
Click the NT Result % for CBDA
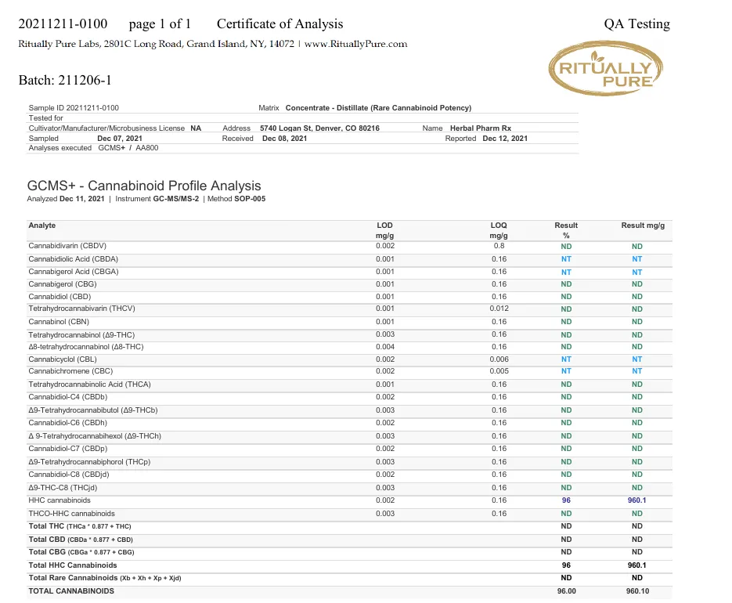(x=566, y=259)
